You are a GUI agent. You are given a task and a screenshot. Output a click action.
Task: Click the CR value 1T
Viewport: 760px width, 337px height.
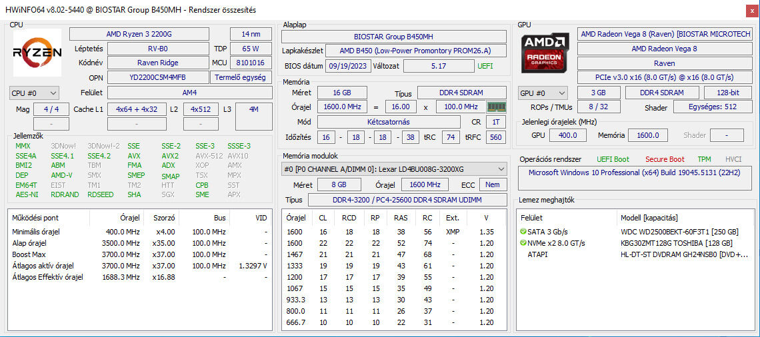click(x=496, y=122)
